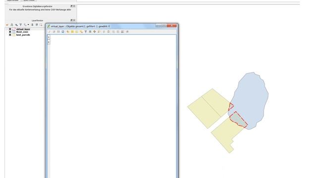Click virtual_layer symbol swatch
317x178 pixels.
(14, 29)
